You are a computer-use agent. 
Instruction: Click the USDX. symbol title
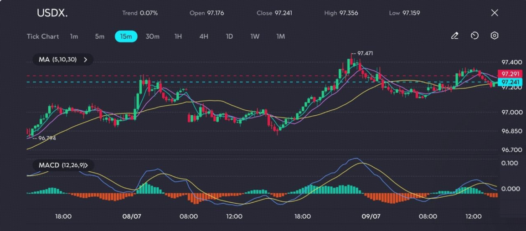pos(52,13)
